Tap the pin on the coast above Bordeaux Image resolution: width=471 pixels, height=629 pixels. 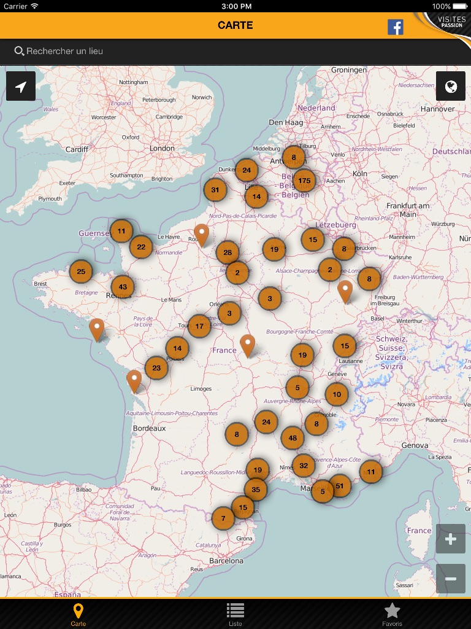[134, 381]
